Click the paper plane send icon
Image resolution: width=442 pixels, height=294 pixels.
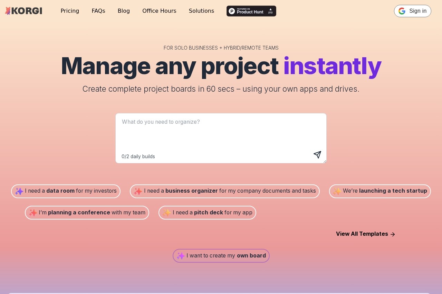[317, 155]
